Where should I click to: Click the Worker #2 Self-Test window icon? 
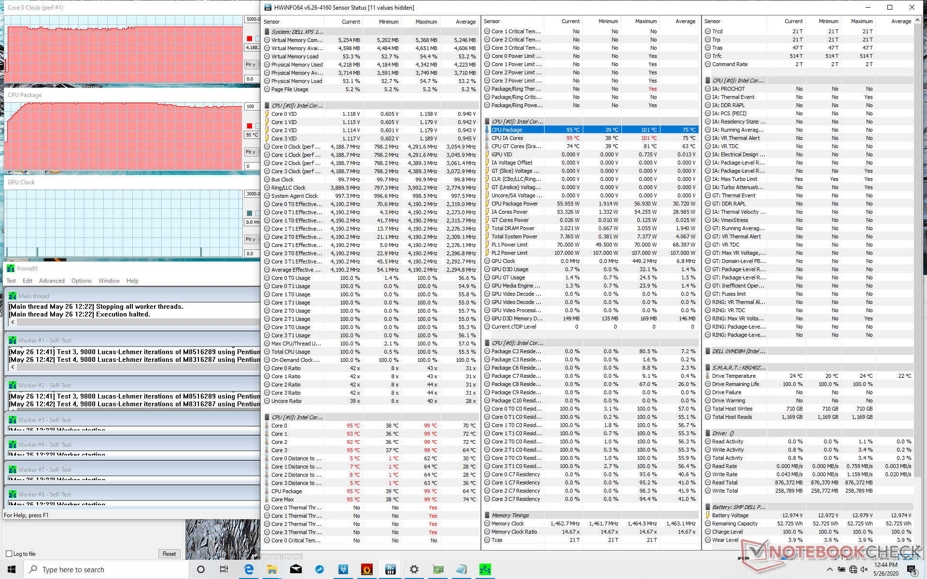(x=13, y=385)
